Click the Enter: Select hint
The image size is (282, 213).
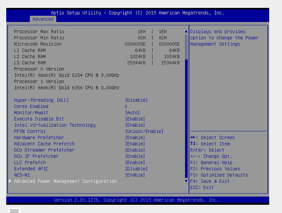[x=207, y=150]
